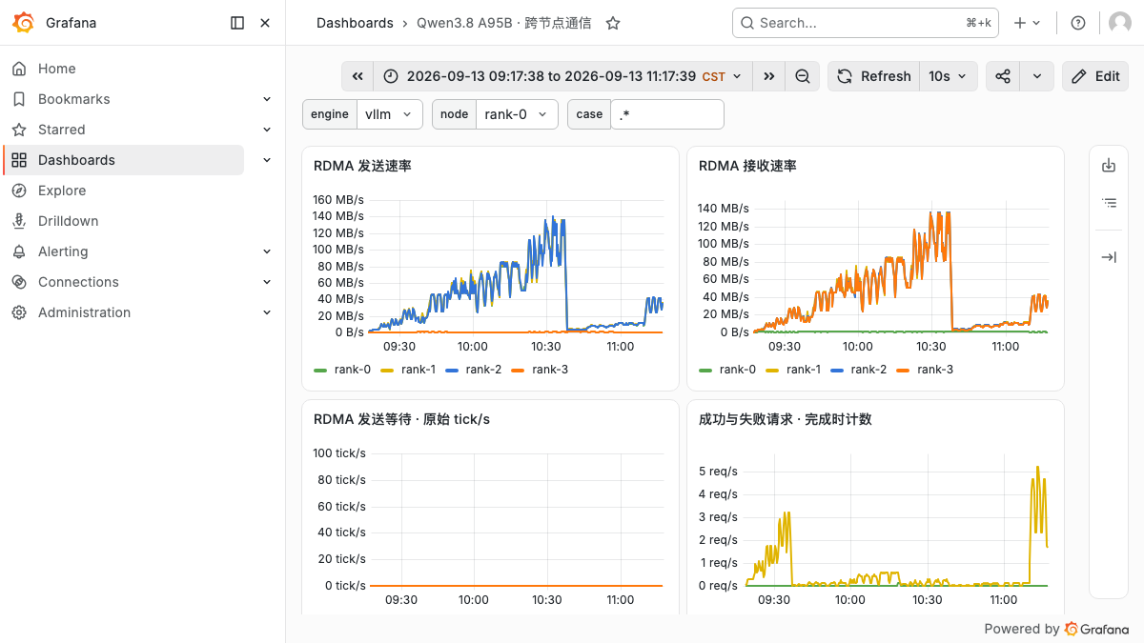Open Connections in sidebar
Screen dimensions: 1144x643
coord(78,282)
